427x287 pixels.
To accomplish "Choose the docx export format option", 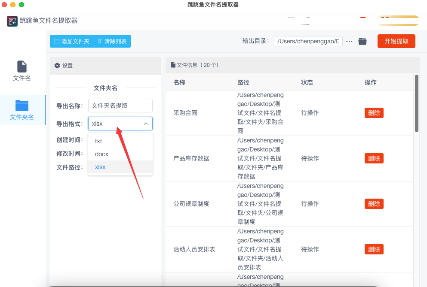I will tap(120, 154).
